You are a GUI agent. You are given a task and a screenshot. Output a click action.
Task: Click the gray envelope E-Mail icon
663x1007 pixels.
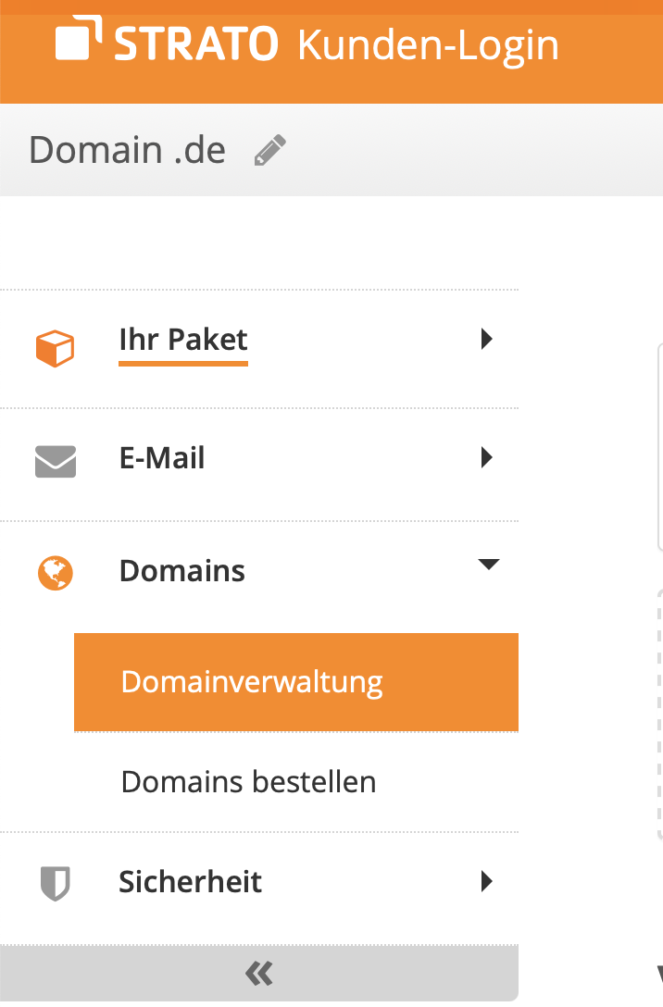(56, 461)
